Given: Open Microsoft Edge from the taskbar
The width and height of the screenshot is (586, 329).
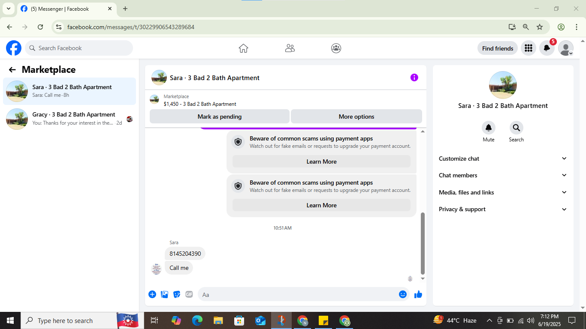Looking at the screenshot, I should pos(197,320).
